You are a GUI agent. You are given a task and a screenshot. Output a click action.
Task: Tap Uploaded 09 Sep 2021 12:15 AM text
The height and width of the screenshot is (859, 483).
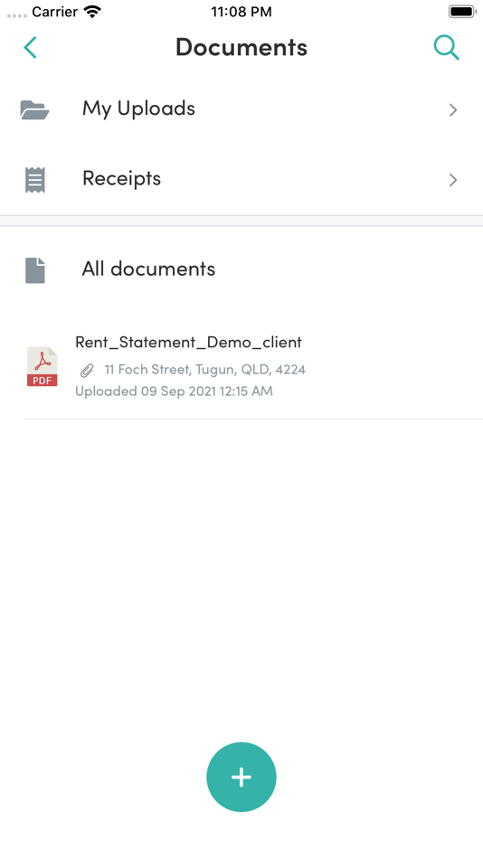tap(174, 392)
